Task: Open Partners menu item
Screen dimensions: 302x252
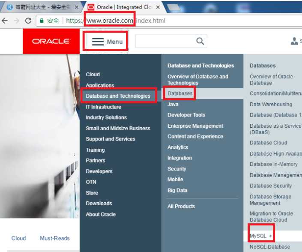Action: pyautogui.click(x=96, y=160)
